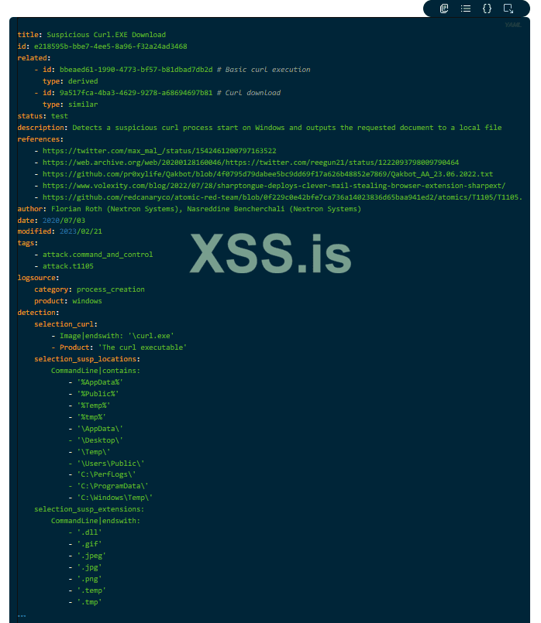Click the 'C:\ProgramData\' list entry
Image resolution: width=541 pixels, height=623 pixels.
click(x=113, y=486)
